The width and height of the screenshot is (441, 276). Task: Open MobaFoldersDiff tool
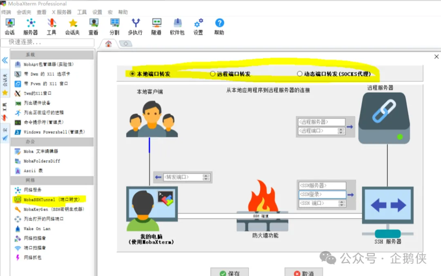(37, 161)
